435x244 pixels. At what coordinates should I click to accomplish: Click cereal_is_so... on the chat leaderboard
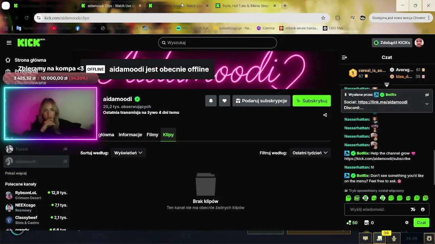(372, 70)
